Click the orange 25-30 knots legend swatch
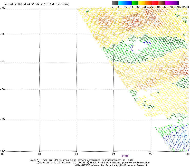The width and height of the screenshot is (190, 167). pyautogui.click(x=148, y=3)
